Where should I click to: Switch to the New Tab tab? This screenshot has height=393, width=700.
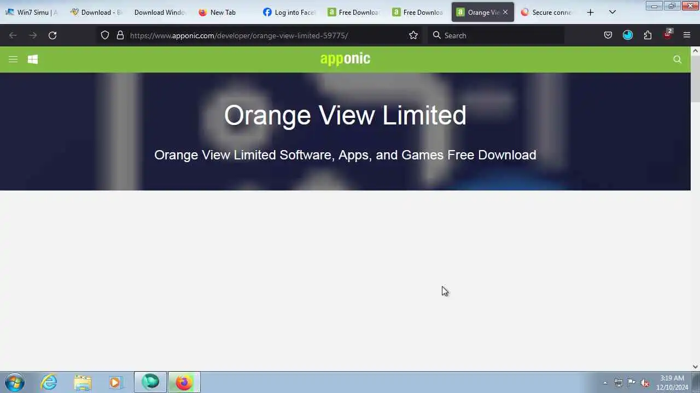224,12
